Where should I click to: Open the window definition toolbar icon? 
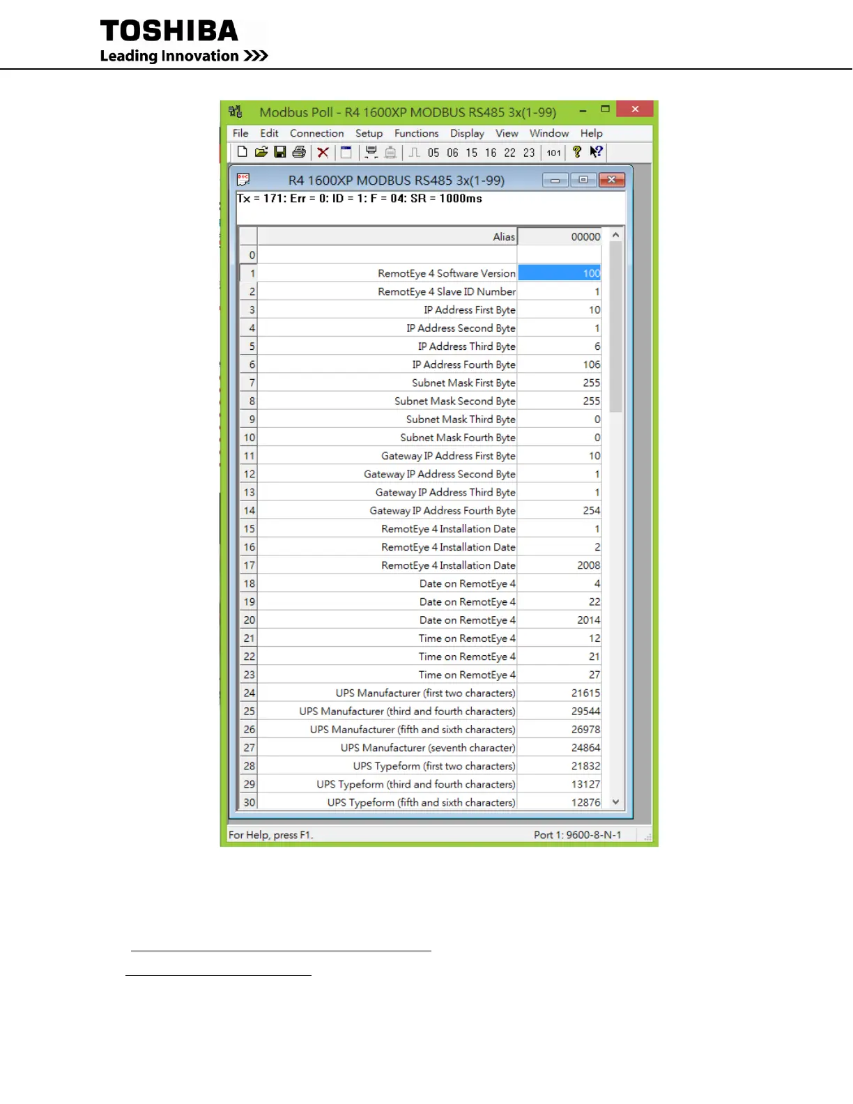click(x=346, y=152)
